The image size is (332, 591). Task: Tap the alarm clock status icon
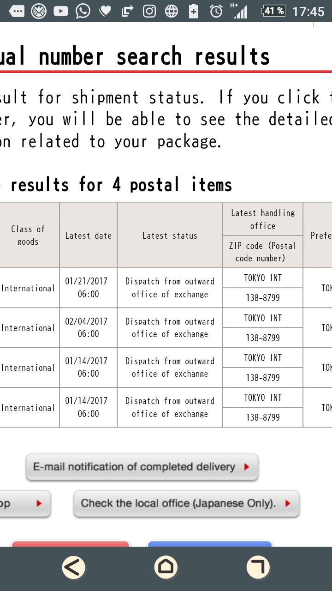216,11
